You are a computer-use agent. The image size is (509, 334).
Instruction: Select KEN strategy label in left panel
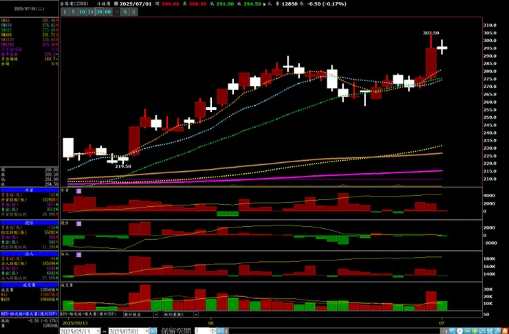tap(29, 314)
